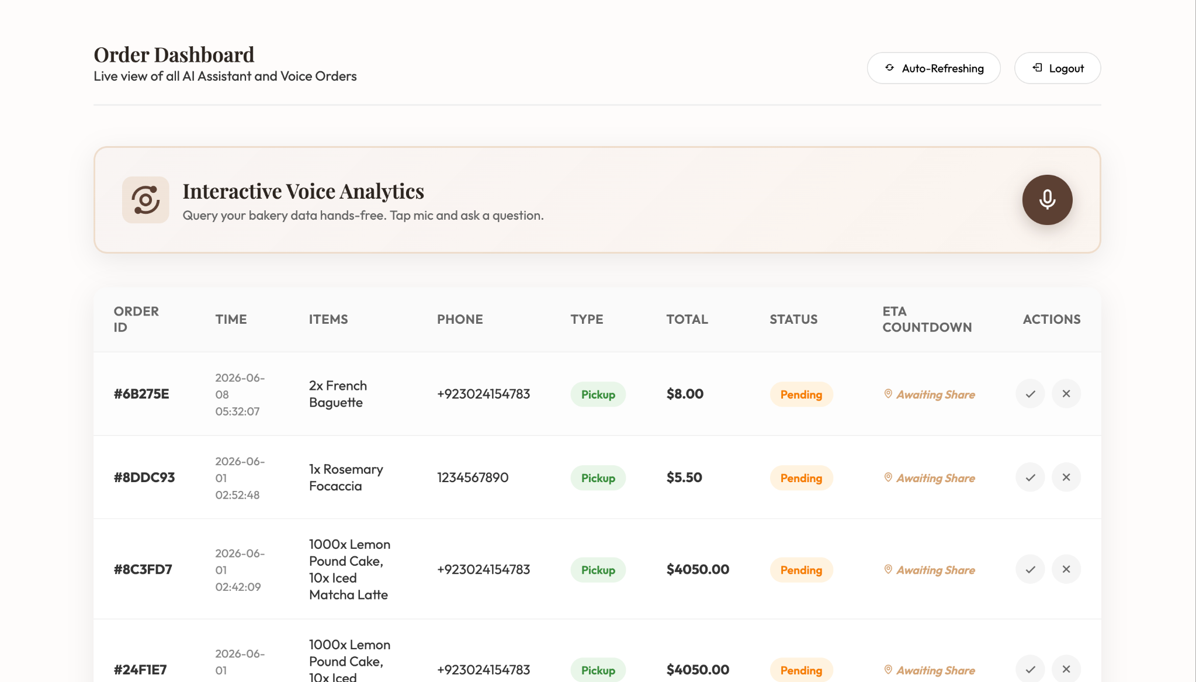
Task: Click location pin icon for order #24F1E7
Action: coord(888,670)
